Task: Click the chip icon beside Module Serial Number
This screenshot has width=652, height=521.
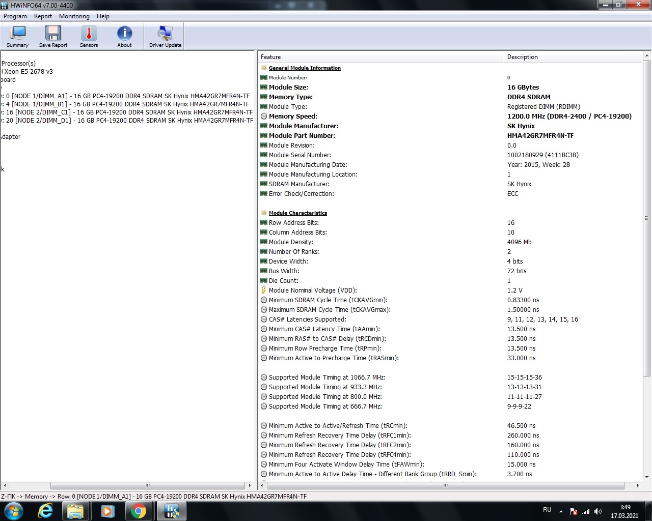Action: coord(264,155)
